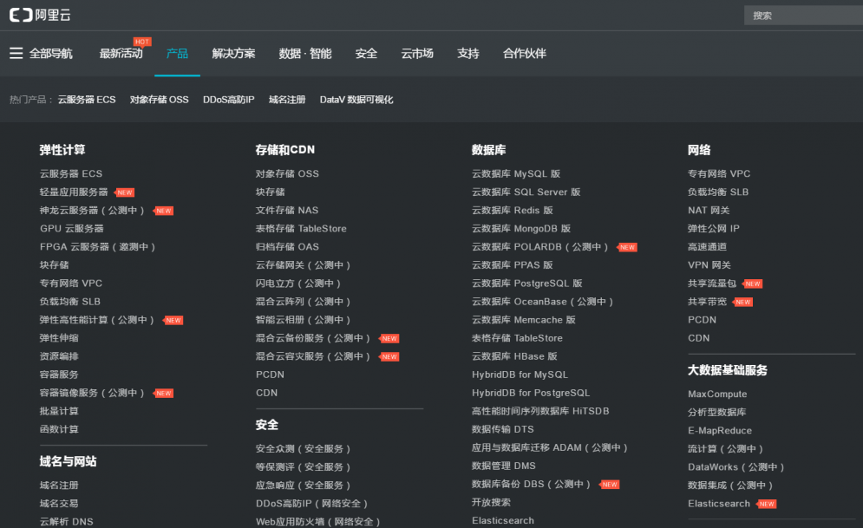Open 弹性高性能计算（公测中）

(x=97, y=320)
